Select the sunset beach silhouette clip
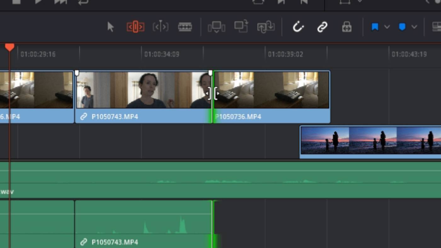The image size is (441, 248). (371, 142)
